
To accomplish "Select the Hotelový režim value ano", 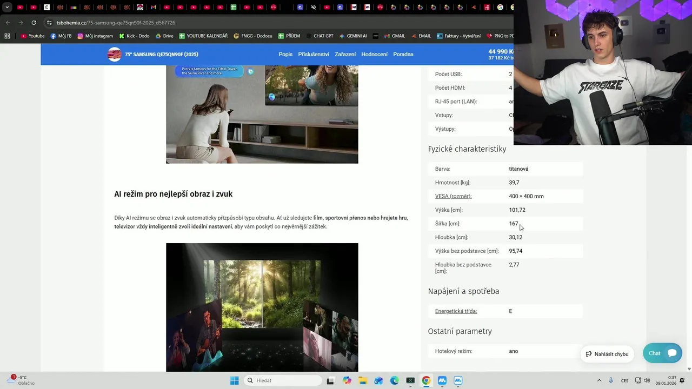I will 513,351.
